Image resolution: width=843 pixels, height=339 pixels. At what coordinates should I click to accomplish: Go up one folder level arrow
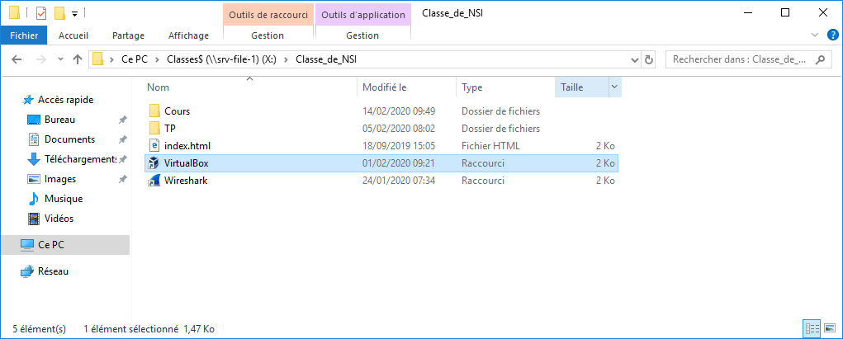(78, 59)
